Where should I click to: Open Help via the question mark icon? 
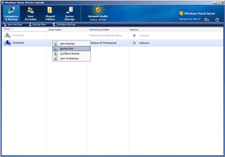[217, 20]
